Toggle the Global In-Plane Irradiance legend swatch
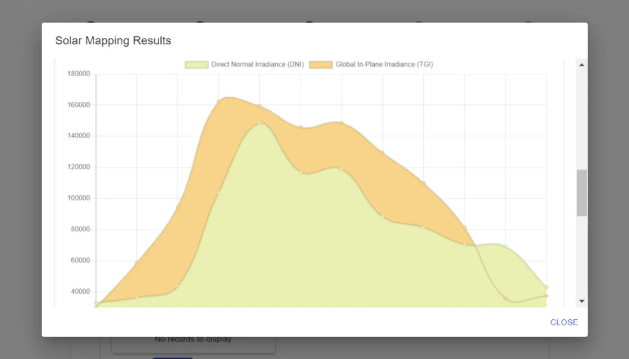629x359 pixels. pos(321,65)
